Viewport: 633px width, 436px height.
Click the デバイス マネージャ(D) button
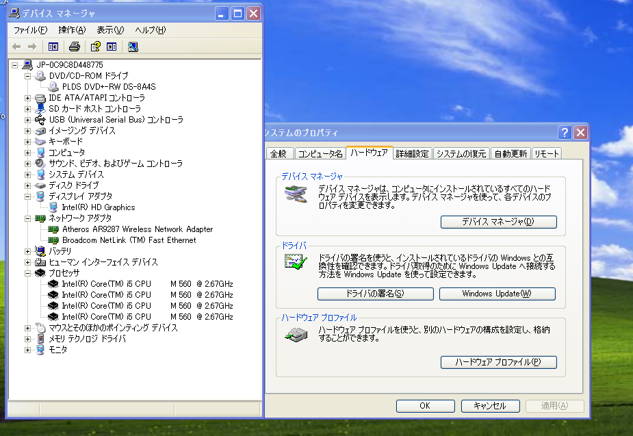coord(499,222)
